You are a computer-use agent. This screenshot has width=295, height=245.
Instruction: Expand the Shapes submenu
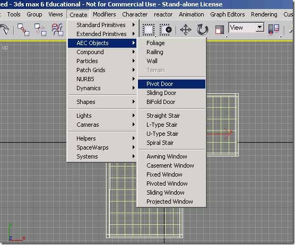pyautogui.click(x=102, y=102)
